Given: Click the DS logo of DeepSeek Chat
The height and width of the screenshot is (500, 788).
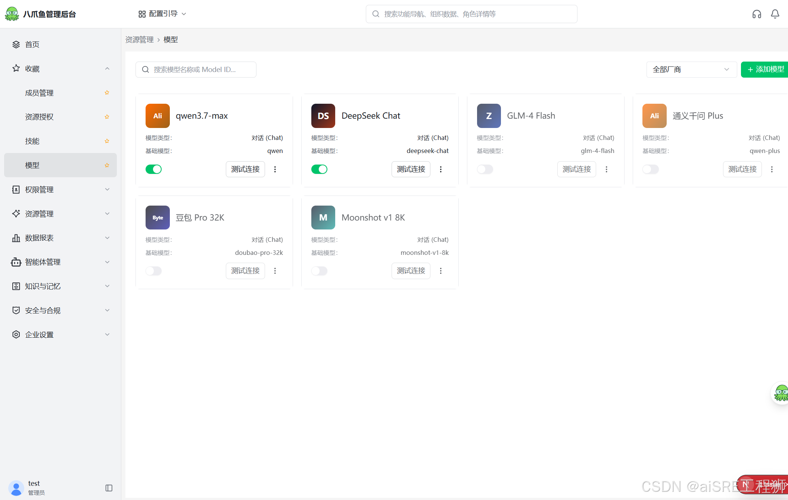Looking at the screenshot, I should coord(323,116).
